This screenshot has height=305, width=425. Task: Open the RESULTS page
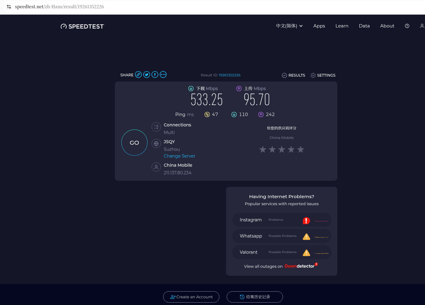[x=293, y=75]
